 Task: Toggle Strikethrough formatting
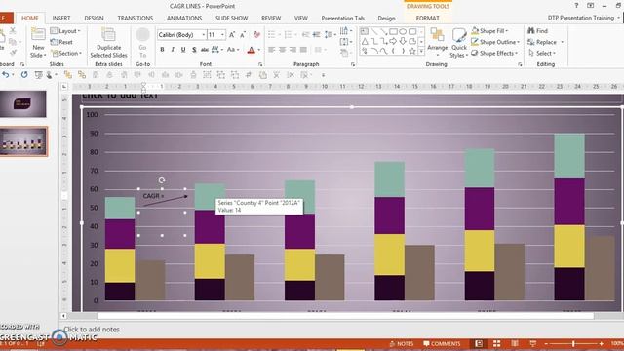[x=204, y=50]
